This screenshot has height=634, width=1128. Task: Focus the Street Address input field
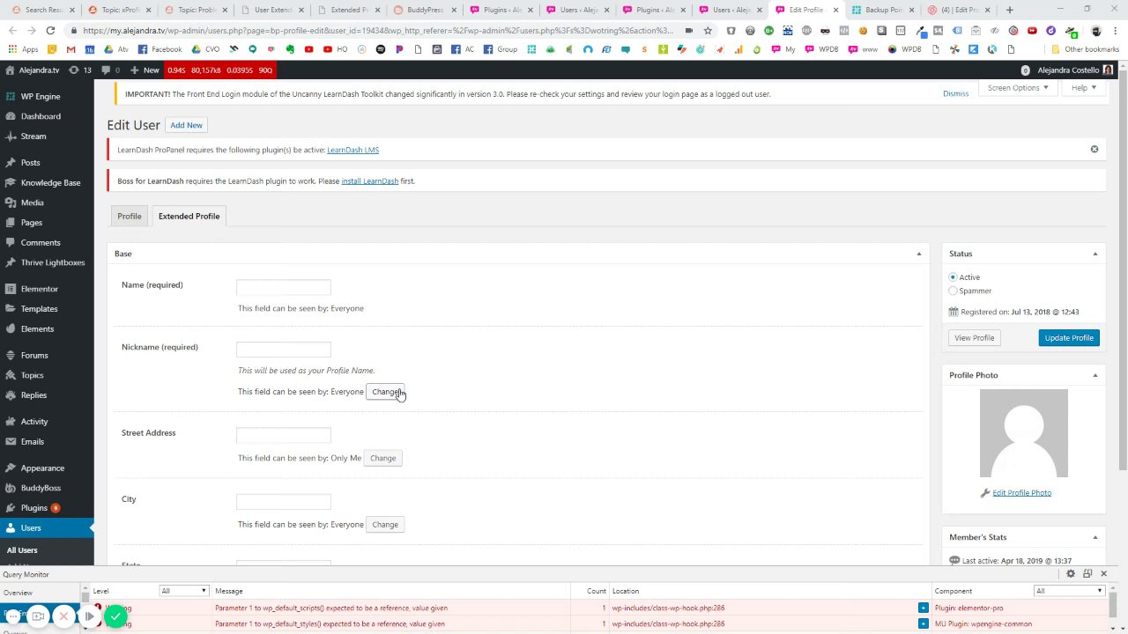click(x=284, y=435)
